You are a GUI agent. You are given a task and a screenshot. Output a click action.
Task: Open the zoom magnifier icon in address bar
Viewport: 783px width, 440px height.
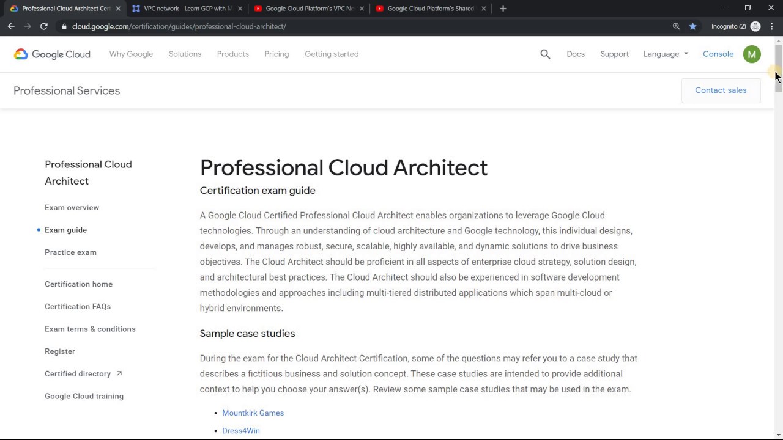coord(676,26)
